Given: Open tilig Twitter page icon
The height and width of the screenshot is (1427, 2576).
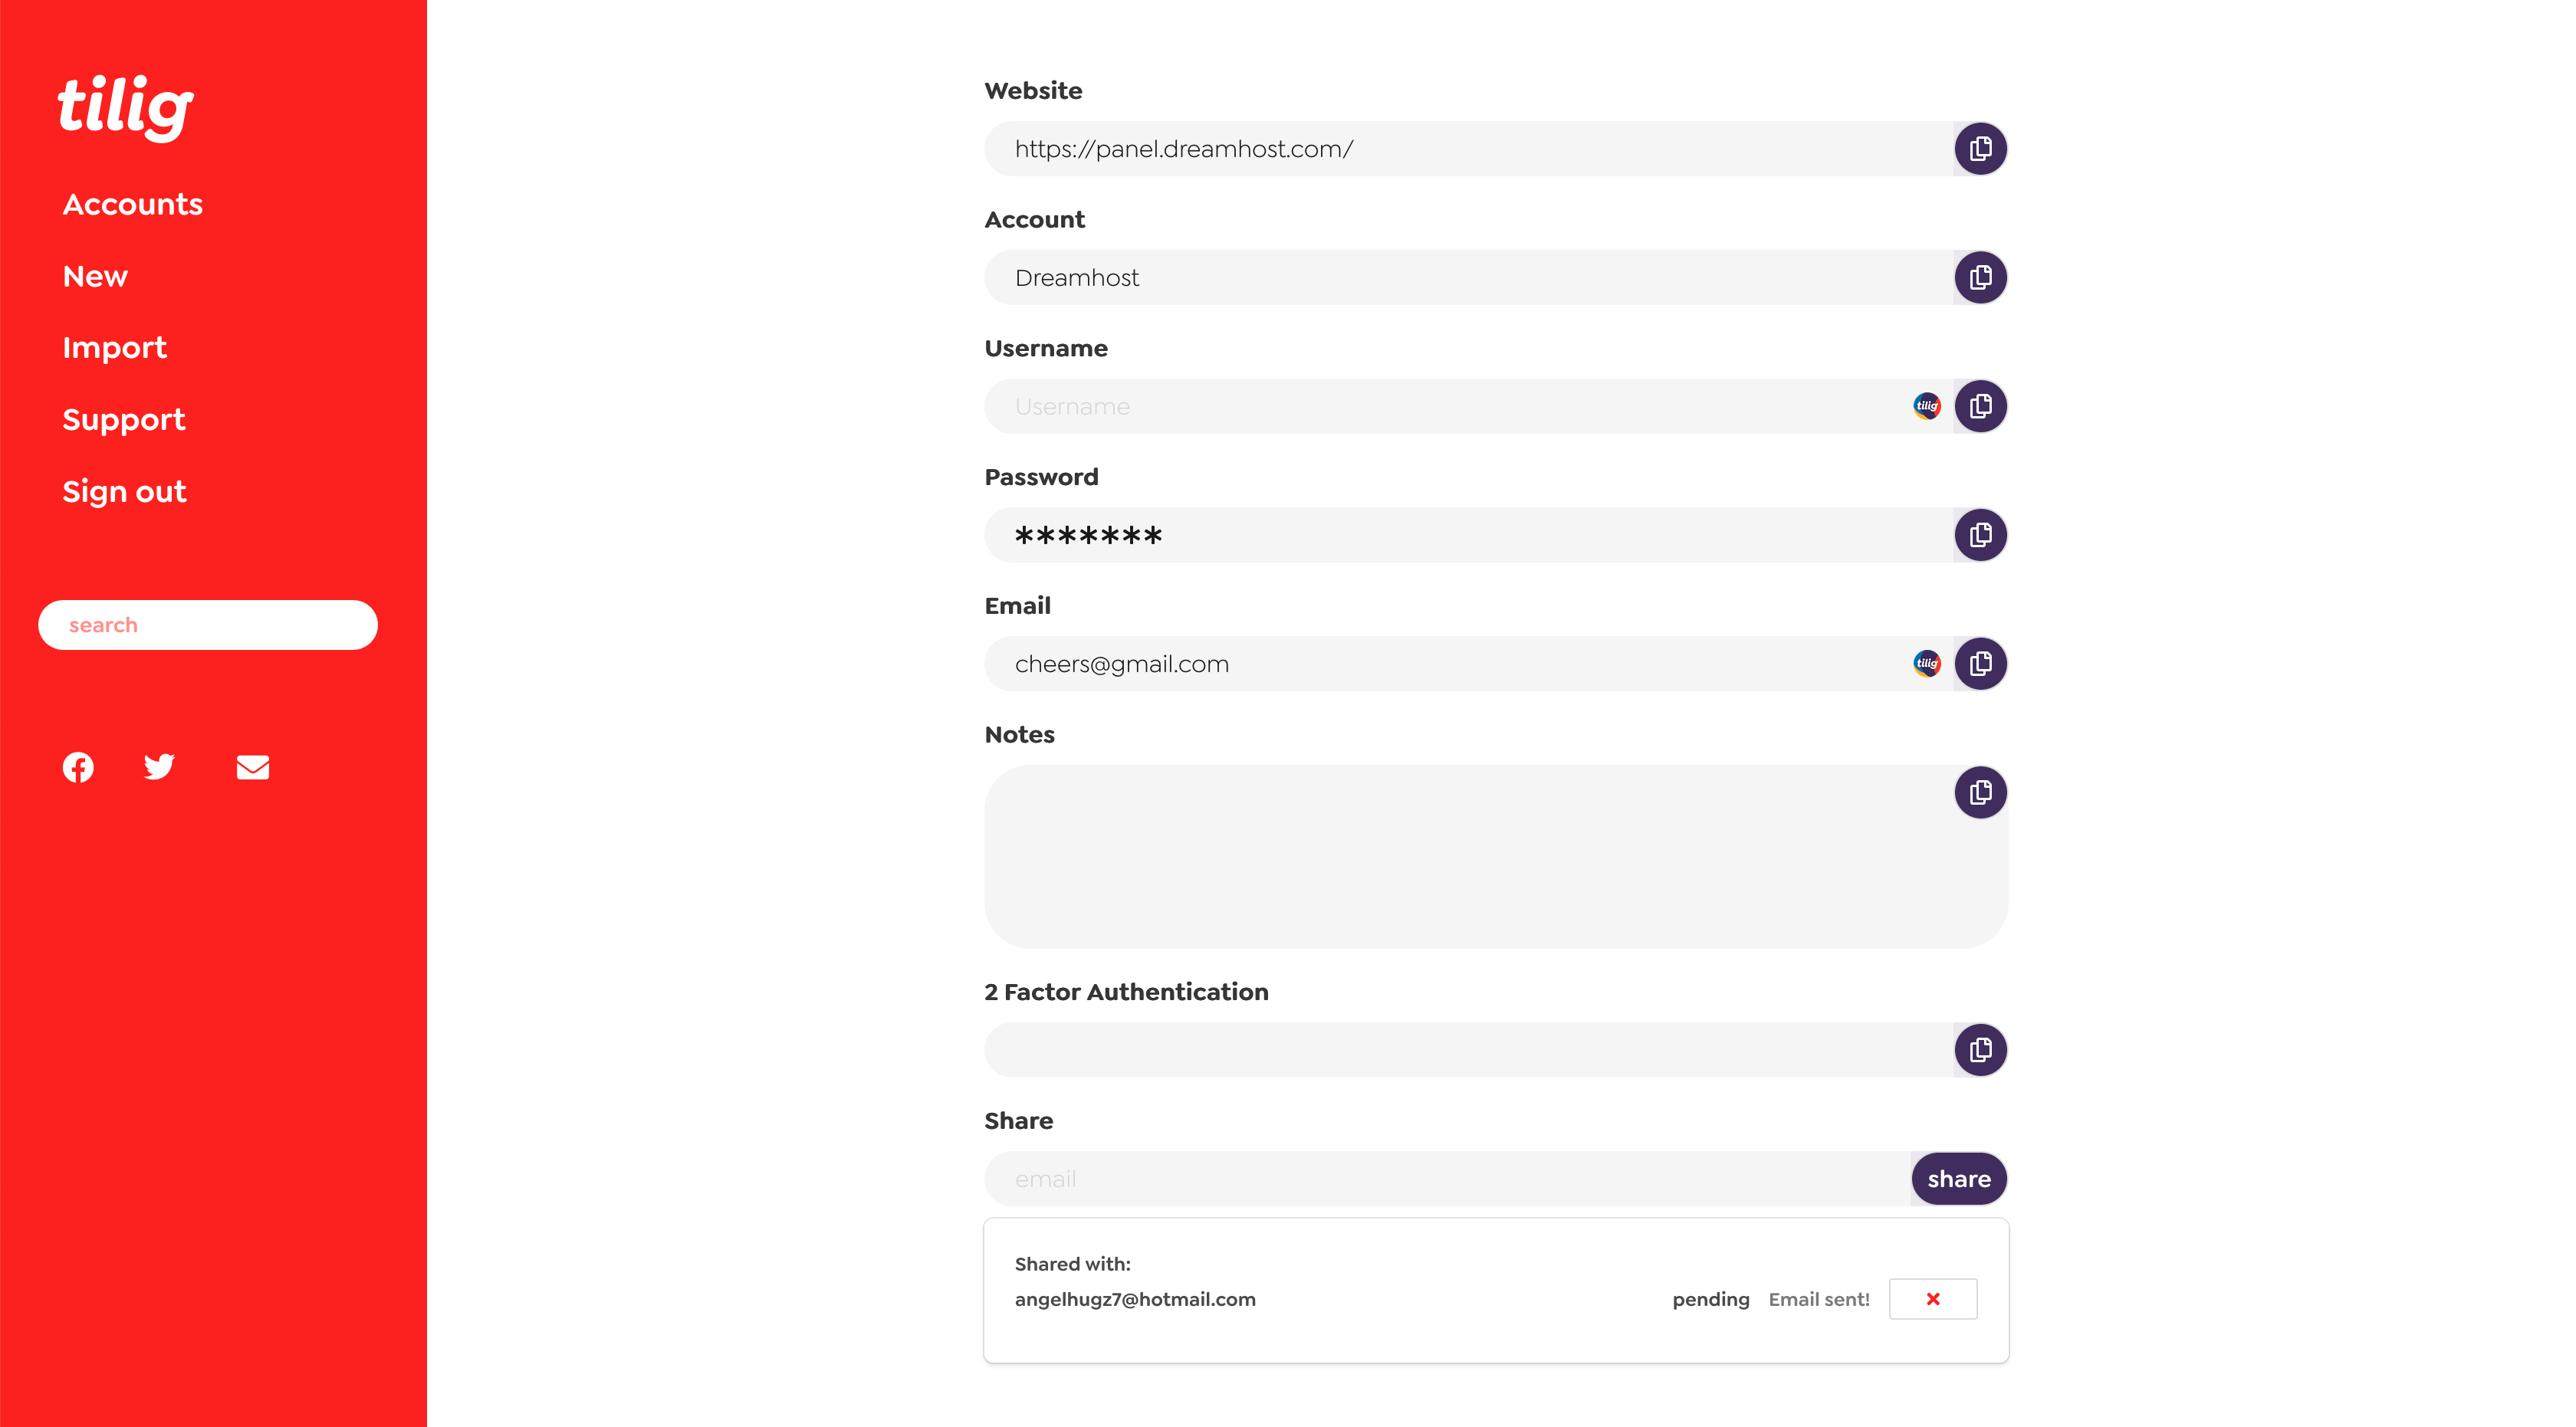Looking at the screenshot, I should [x=159, y=766].
